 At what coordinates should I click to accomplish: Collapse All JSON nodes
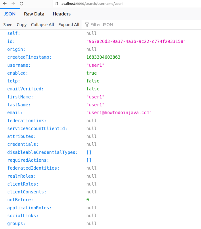tap(42, 25)
